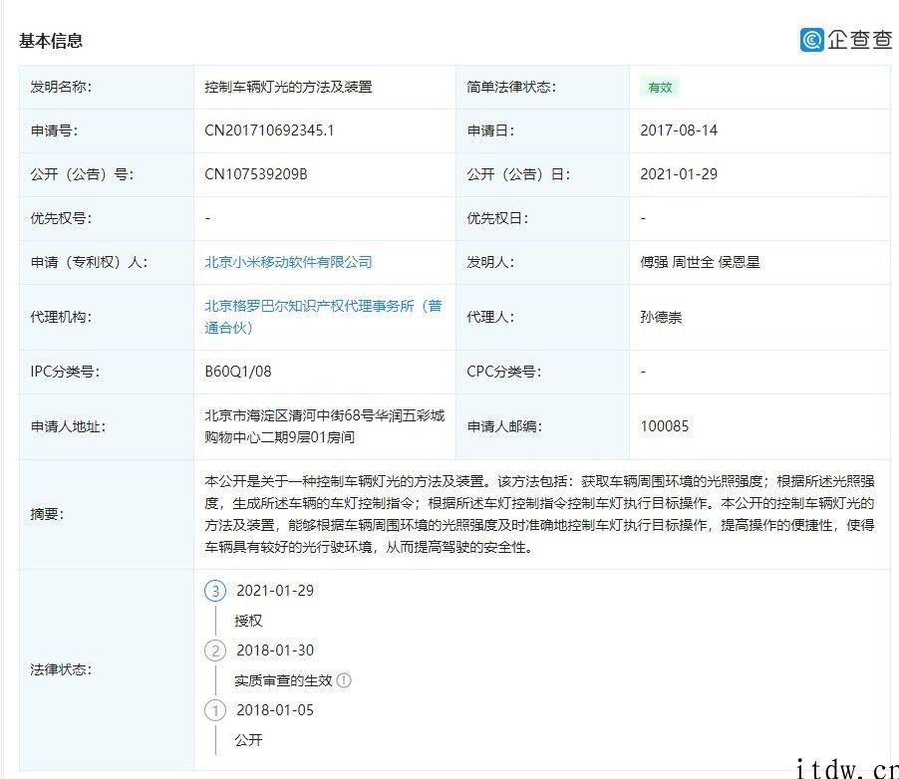Click the application date 2017-08-14
This screenshot has height=779, width=899.
(679, 130)
